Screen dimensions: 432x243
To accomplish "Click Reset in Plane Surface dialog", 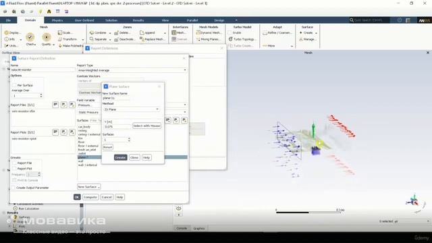I will [108, 147].
